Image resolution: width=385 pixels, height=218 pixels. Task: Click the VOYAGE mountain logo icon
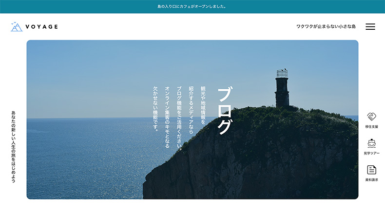coord(17,26)
